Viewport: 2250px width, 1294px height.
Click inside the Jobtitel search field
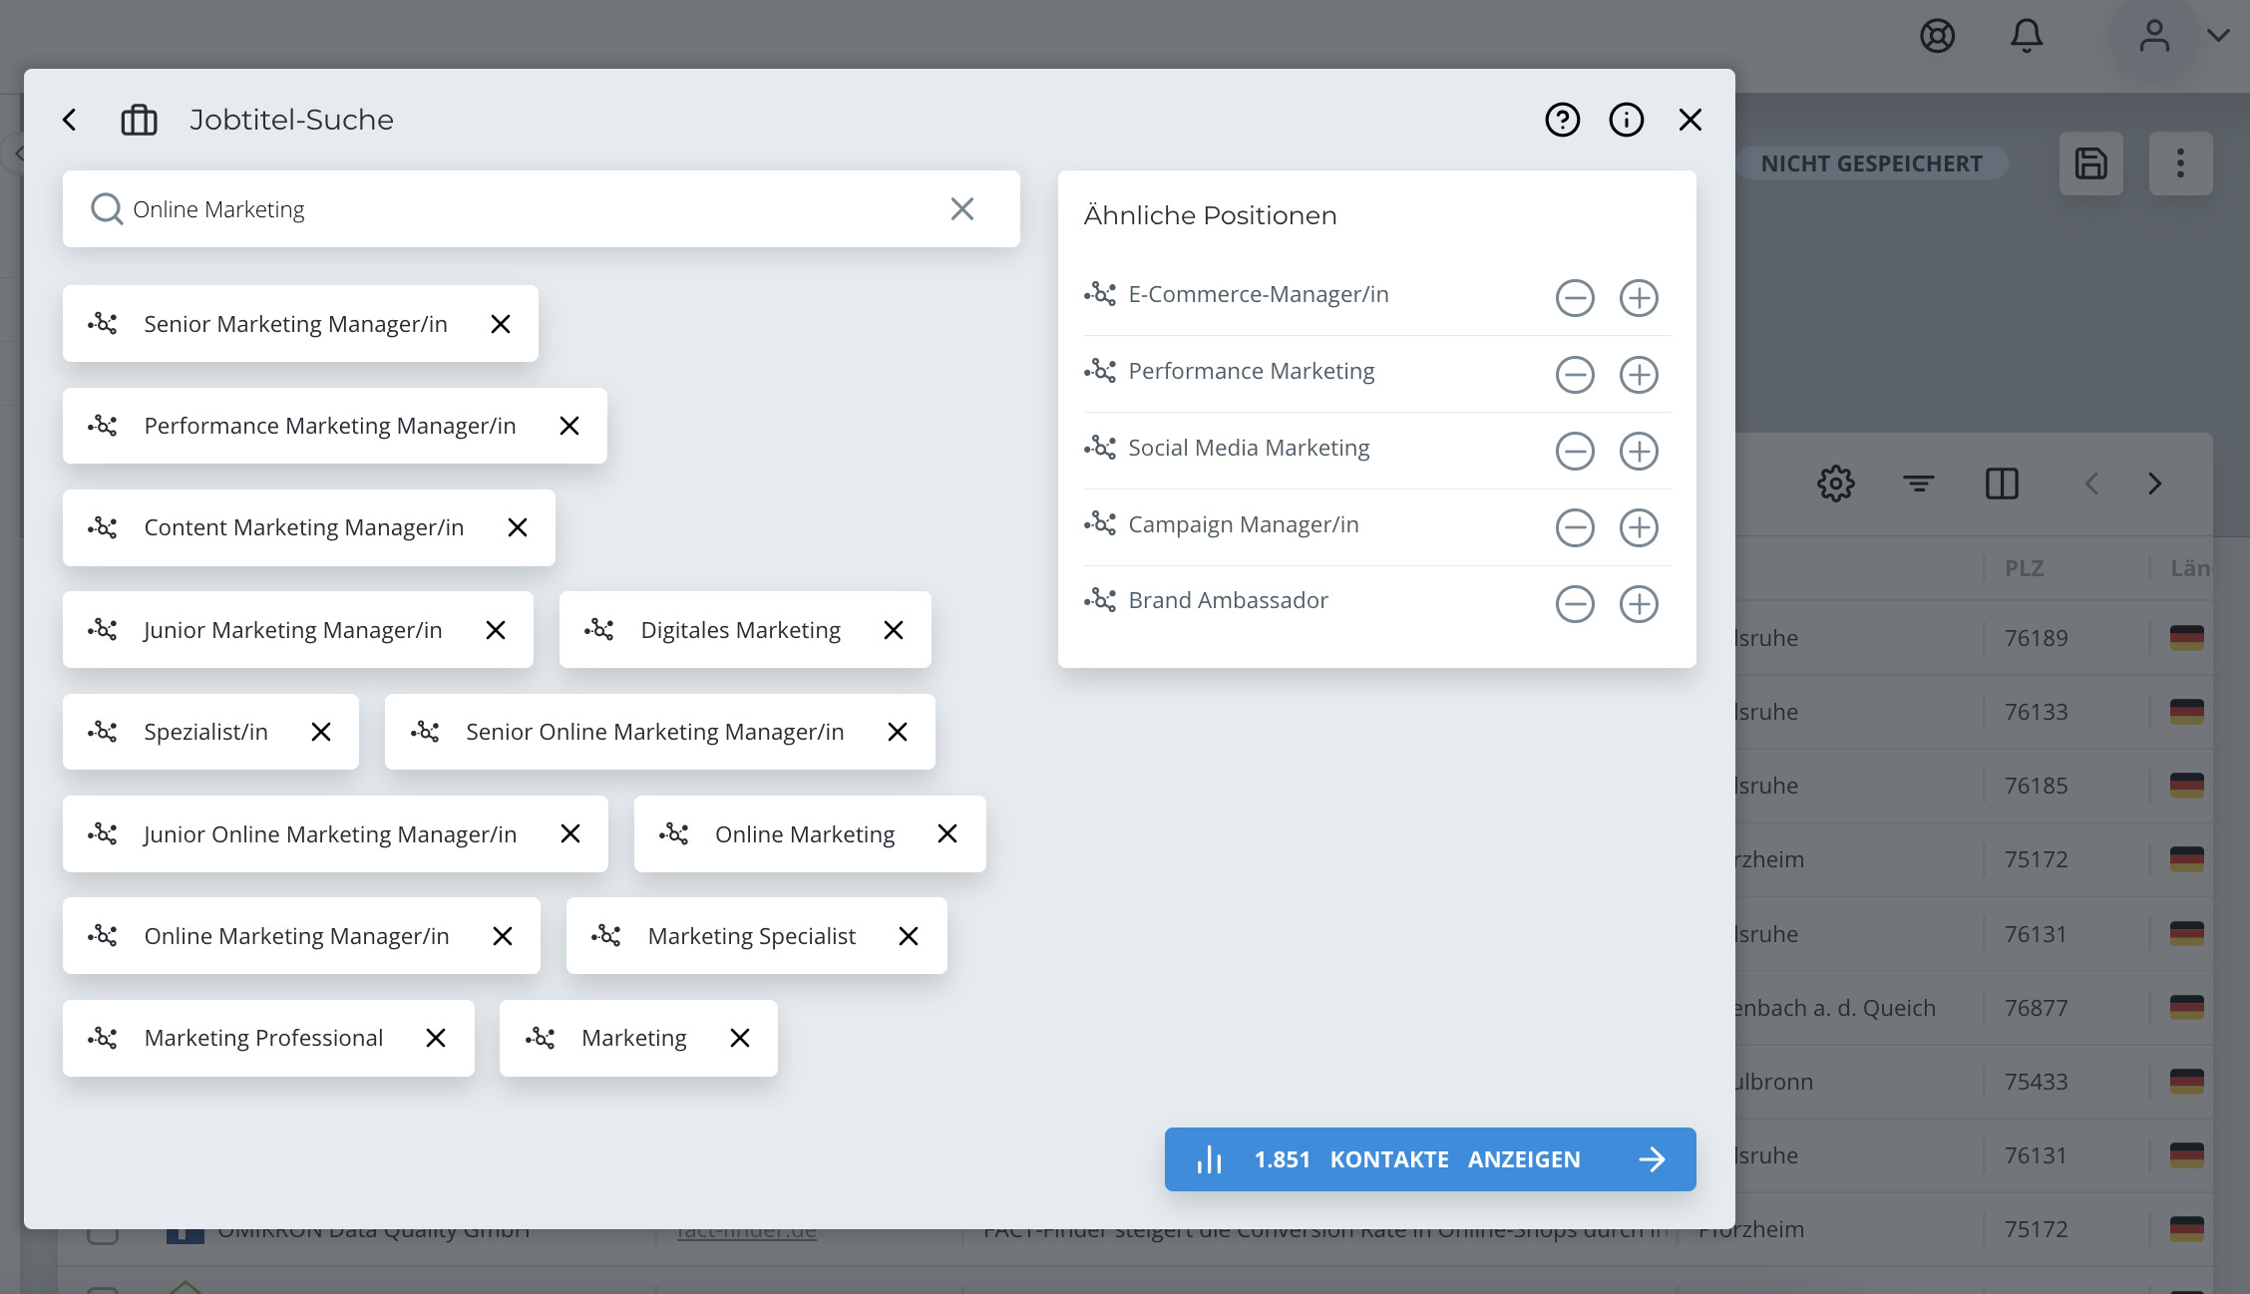[539, 209]
